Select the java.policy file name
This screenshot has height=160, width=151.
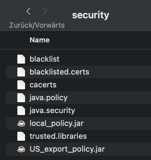click(49, 98)
